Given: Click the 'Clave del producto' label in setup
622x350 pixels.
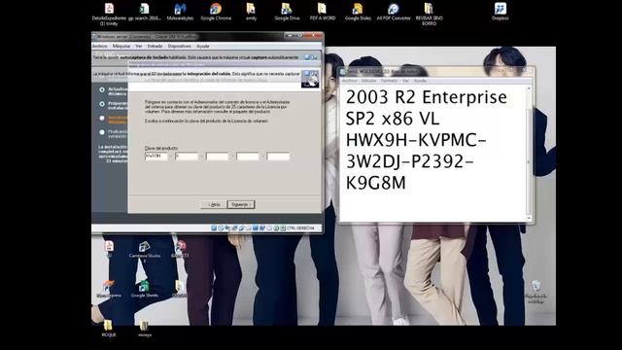Looking at the screenshot, I should (161, 148).
